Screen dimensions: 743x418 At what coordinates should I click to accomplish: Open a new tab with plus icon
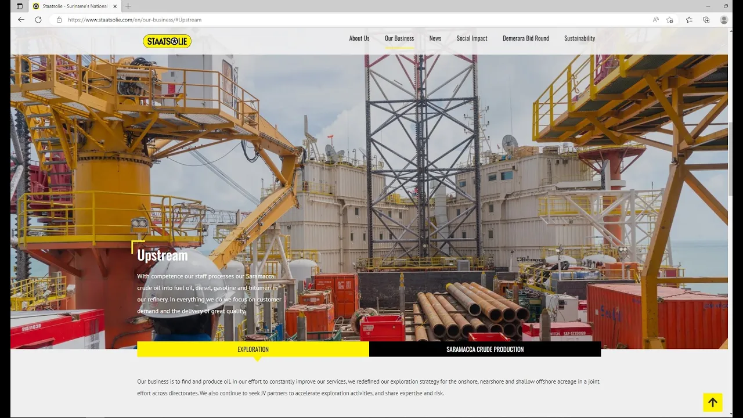[x=128, y=6]
